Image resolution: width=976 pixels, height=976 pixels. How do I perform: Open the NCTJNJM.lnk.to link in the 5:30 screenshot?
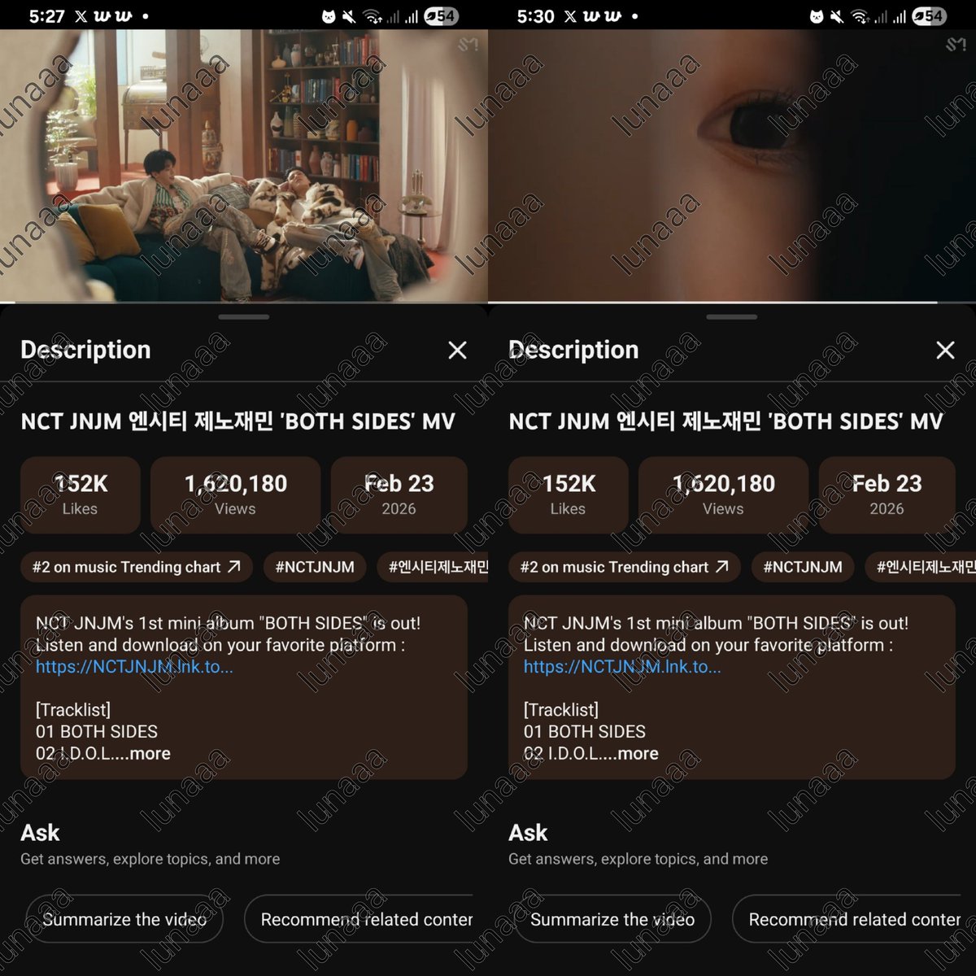(622, 667)
